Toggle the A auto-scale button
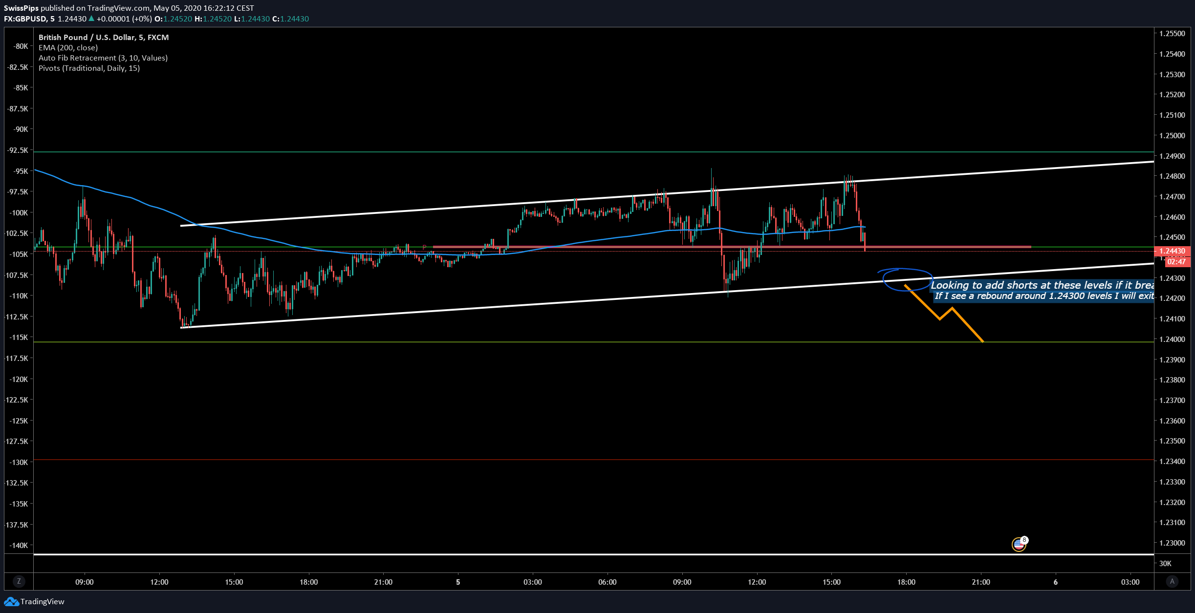 [x=1172, y=581]
